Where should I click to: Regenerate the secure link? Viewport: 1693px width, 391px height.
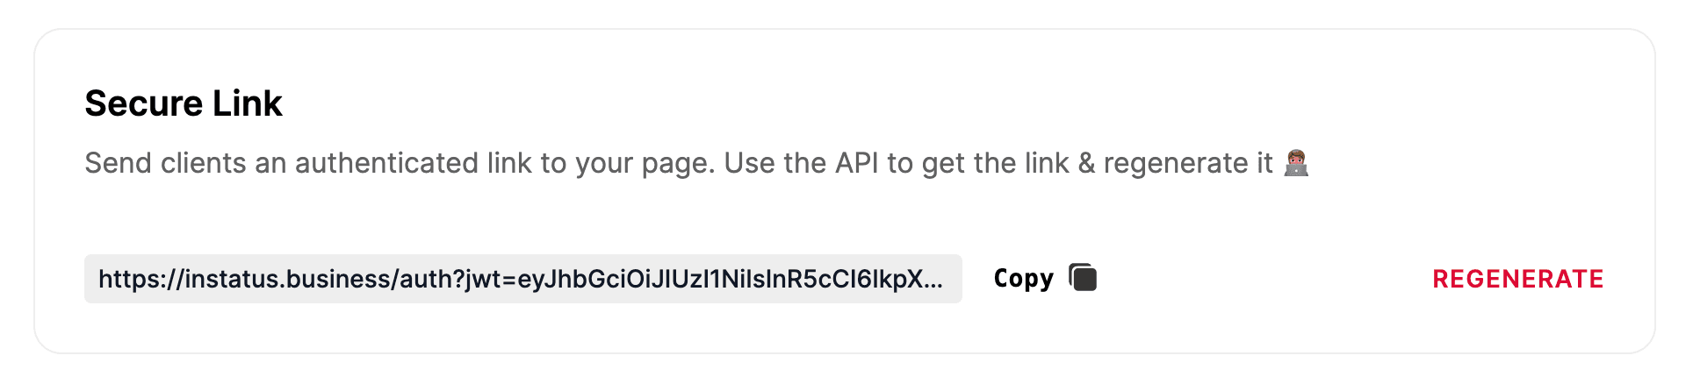click(x=1517, y=279)
